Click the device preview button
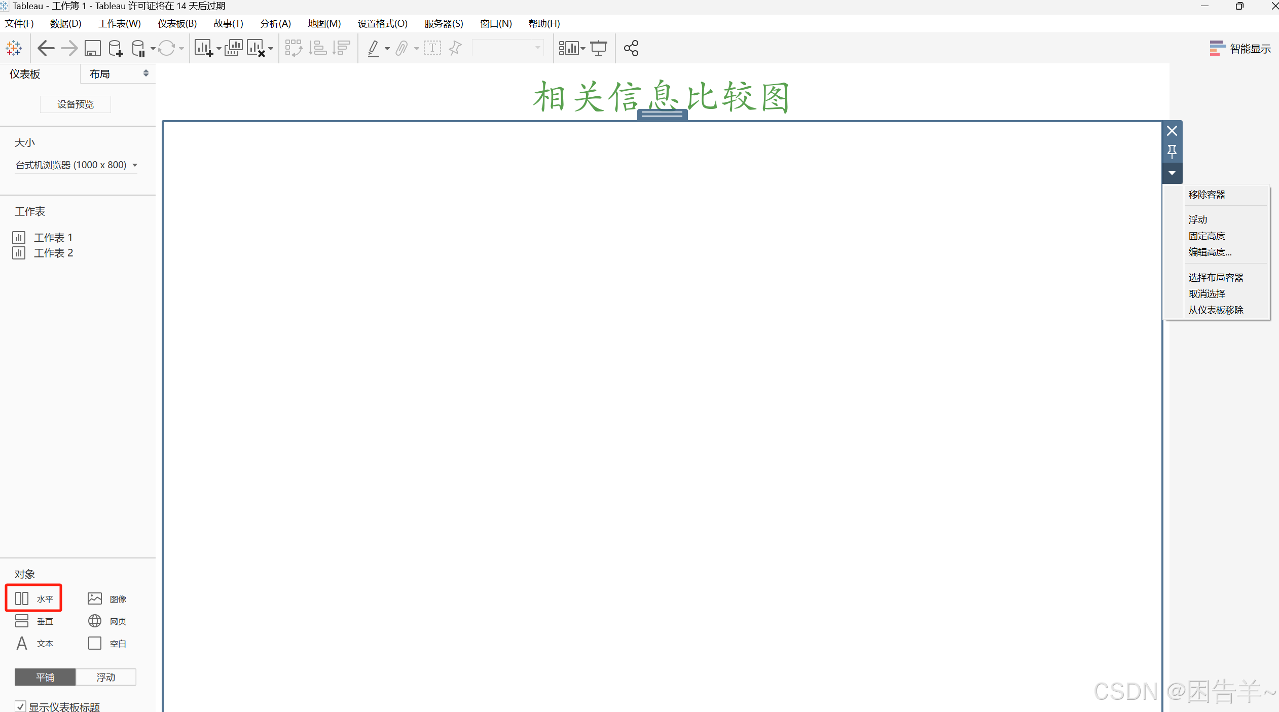This screenshot has height=712, width=1279. point(75,104)
